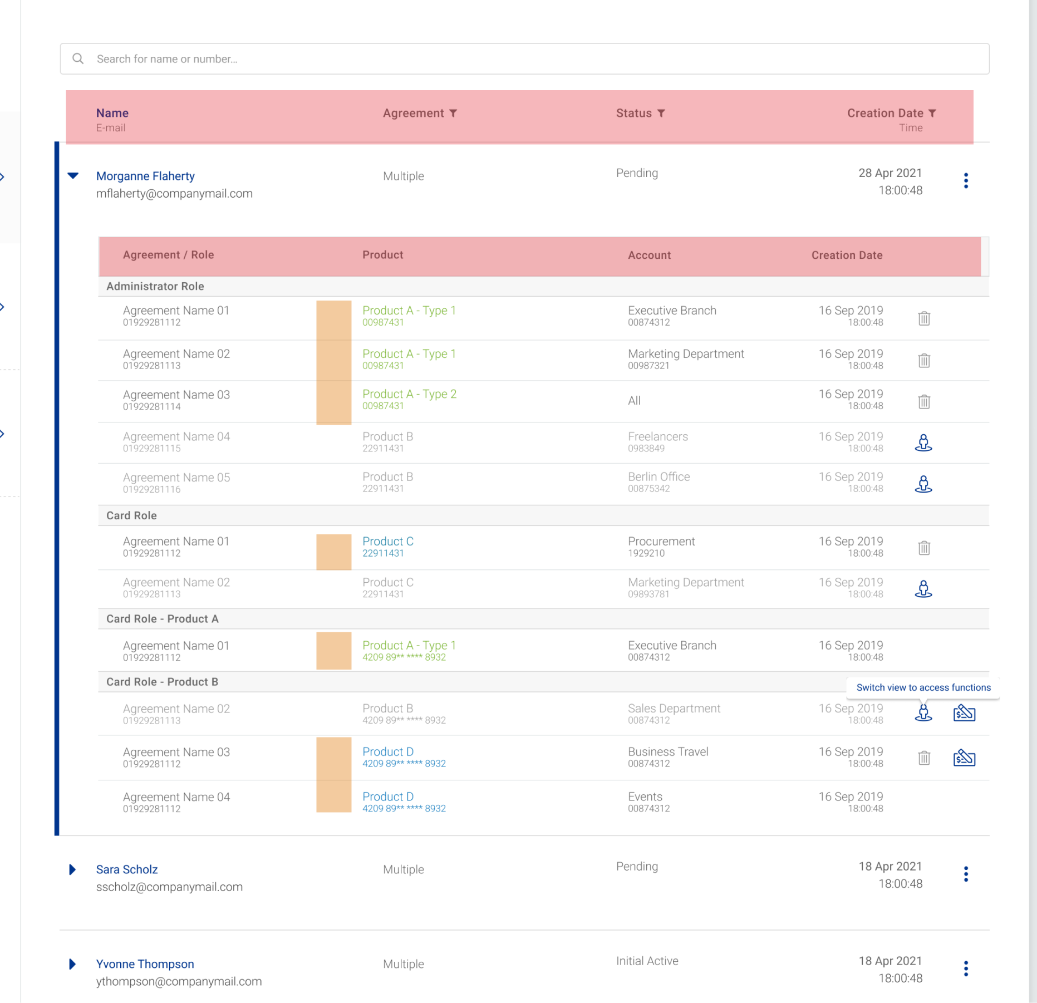Click the switch-view person icon for Agreement Name 04
The height and width of the screenshot is (1003, 1037).
(923, 442)
